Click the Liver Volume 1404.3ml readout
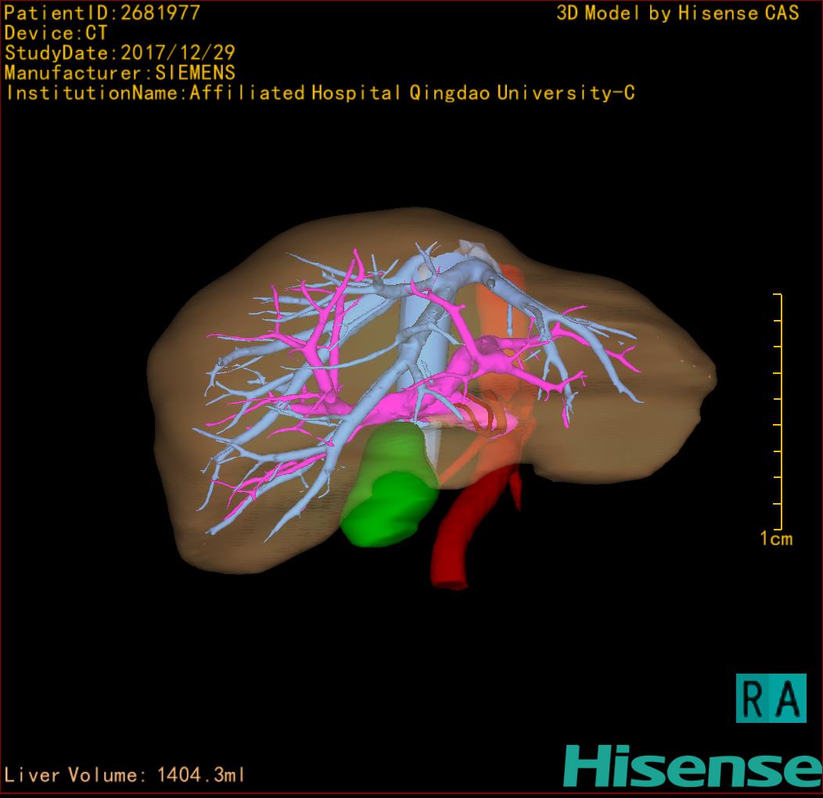 coord(125,775)
